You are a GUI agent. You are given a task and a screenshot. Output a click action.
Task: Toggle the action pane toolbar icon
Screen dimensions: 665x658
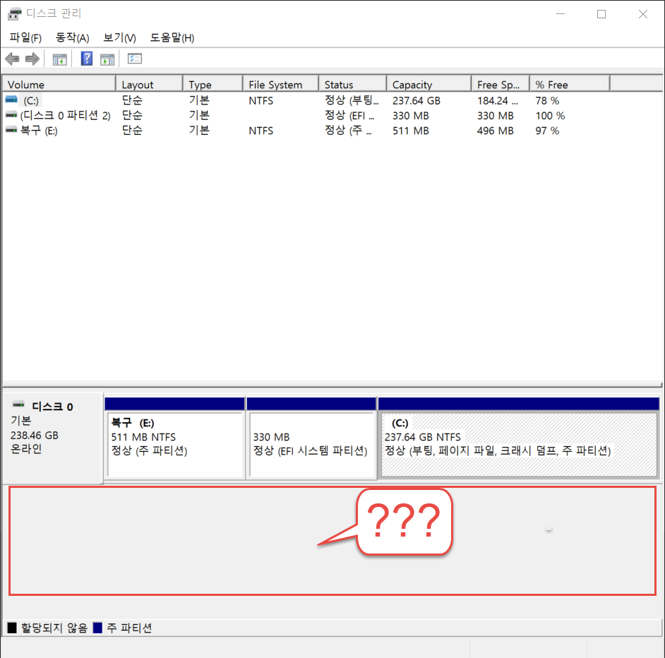(107, 59)
